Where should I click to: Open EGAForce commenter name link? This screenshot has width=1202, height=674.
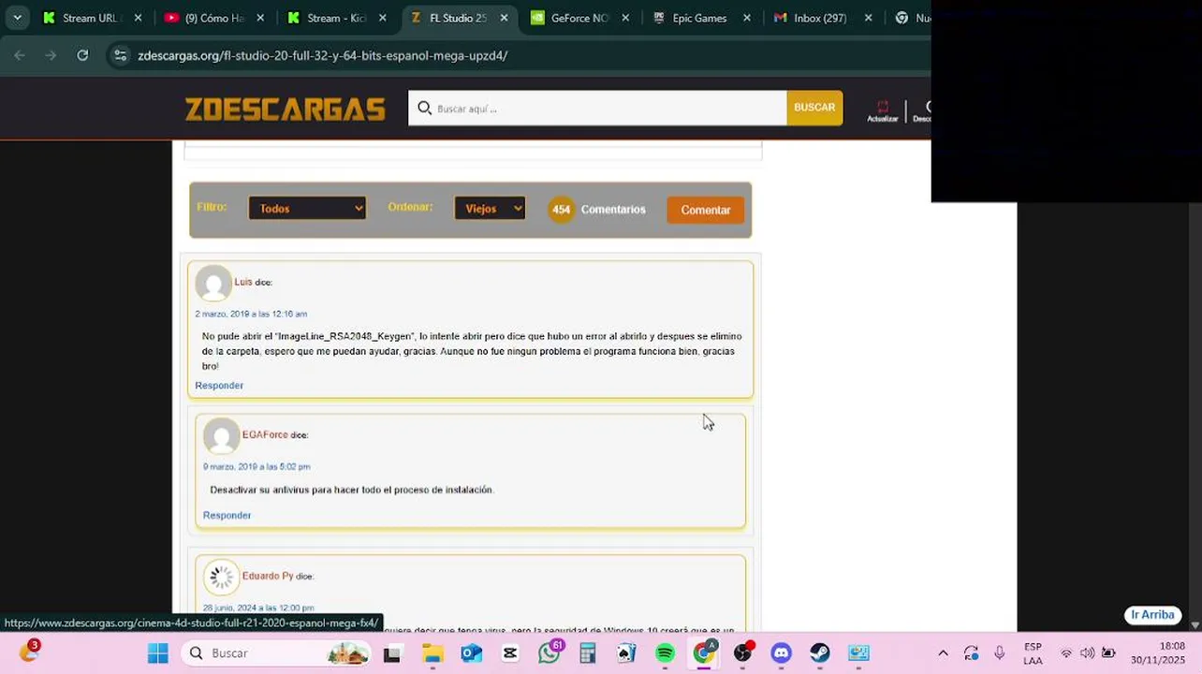click(x=265, y=434)
